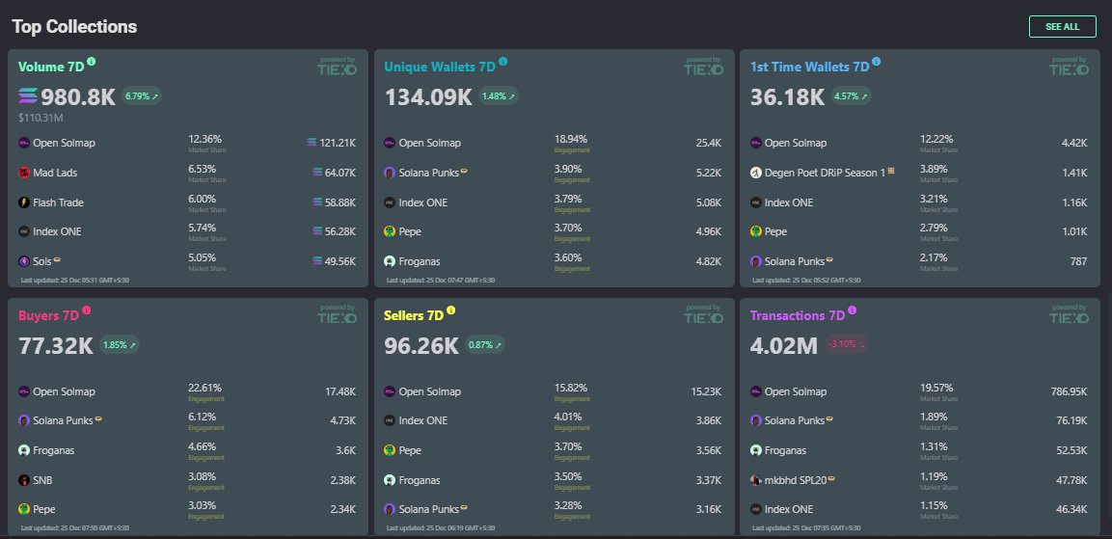Select Mad Lads name in Volume card
The image size is (1112, 539).
pyautogui.click(x=55, y=173)
